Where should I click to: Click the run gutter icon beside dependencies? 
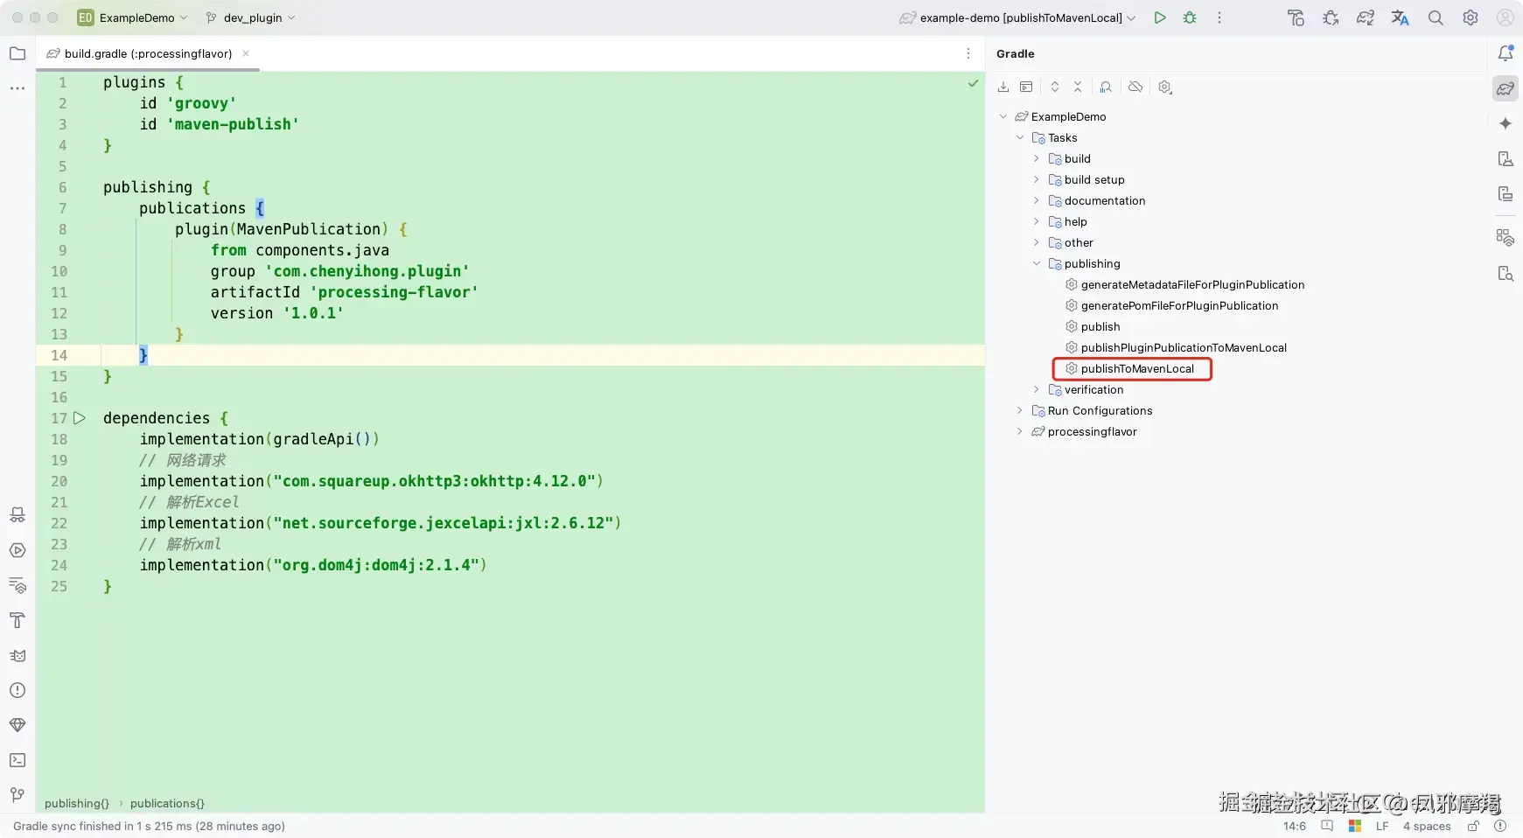point(80,418)
